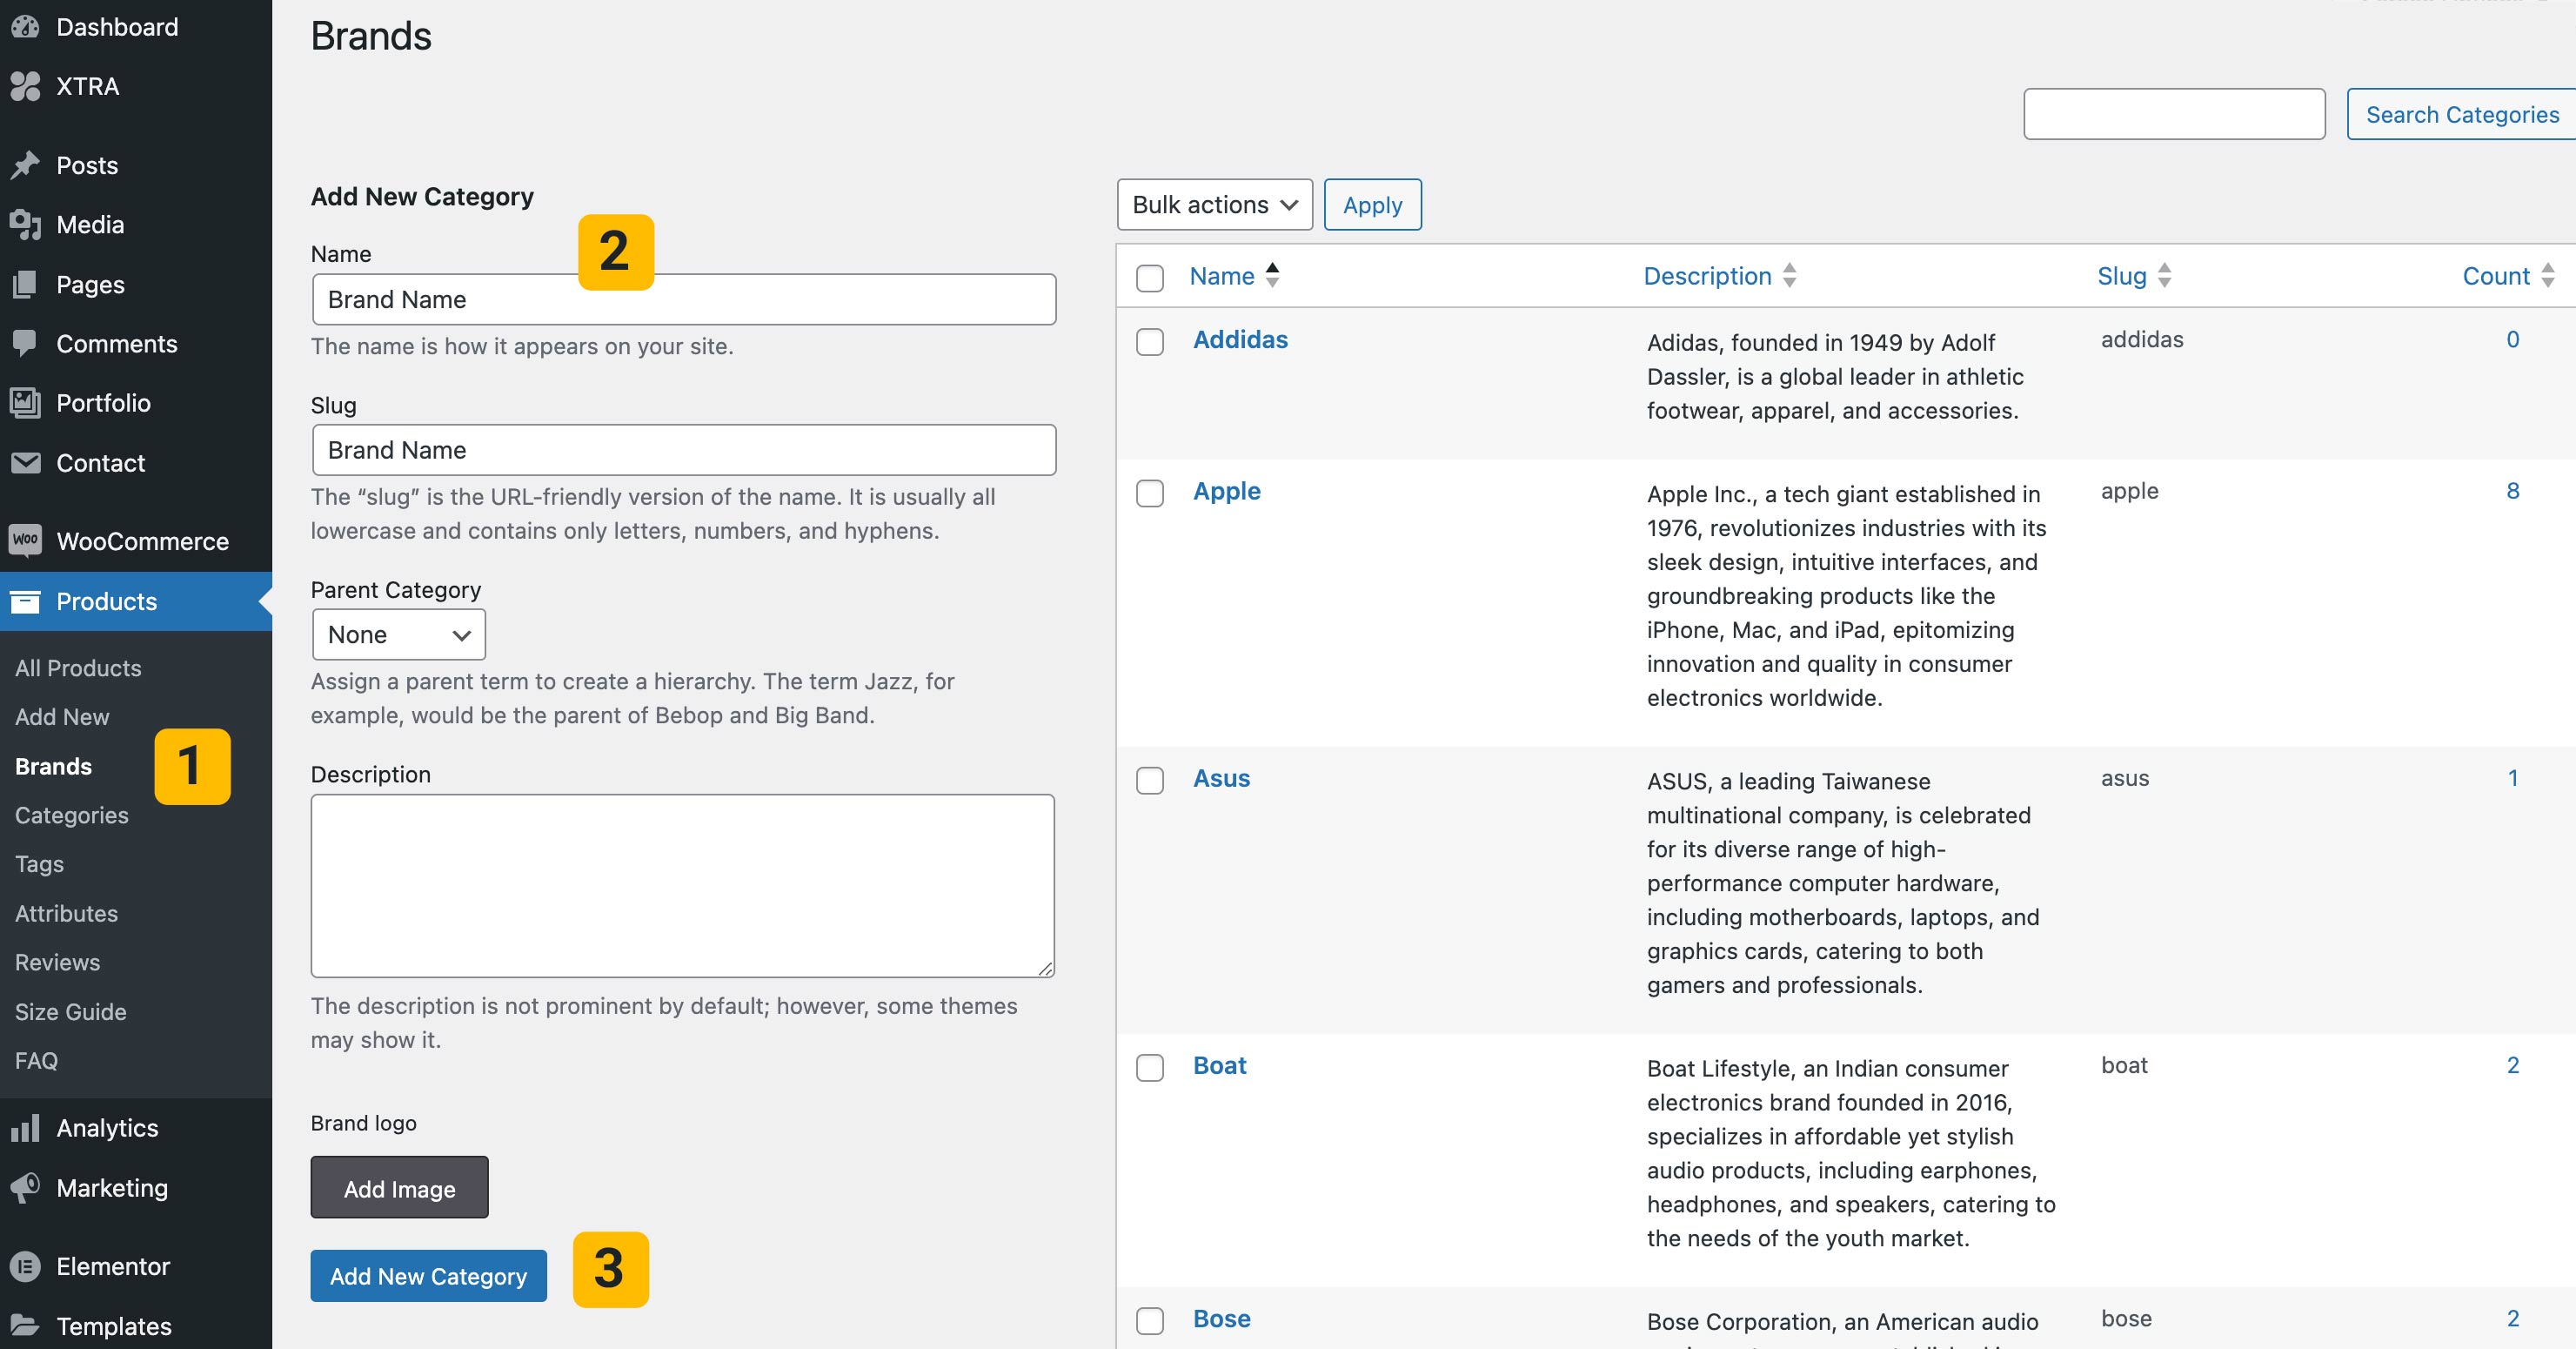This screenshot has width=2576, height=1349.
Task: Go to Attributes under Products
Action: click(66, 913)
